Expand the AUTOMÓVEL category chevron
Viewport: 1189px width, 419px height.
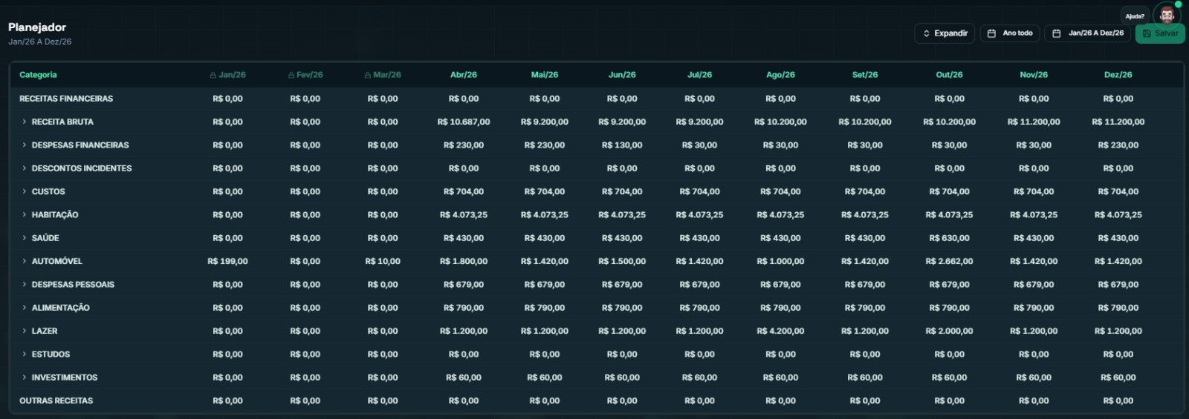(24, 261)
